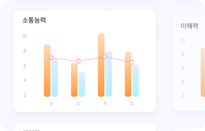Click the 소통능력 chart title
The width and height of the screenshot is (205, 131).
34,20
